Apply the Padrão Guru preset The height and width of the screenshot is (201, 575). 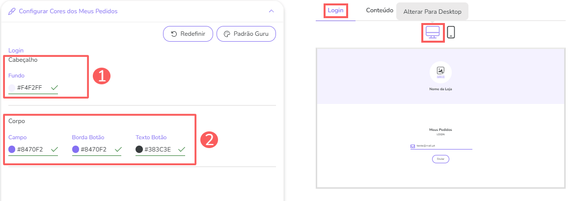(246, 34)
